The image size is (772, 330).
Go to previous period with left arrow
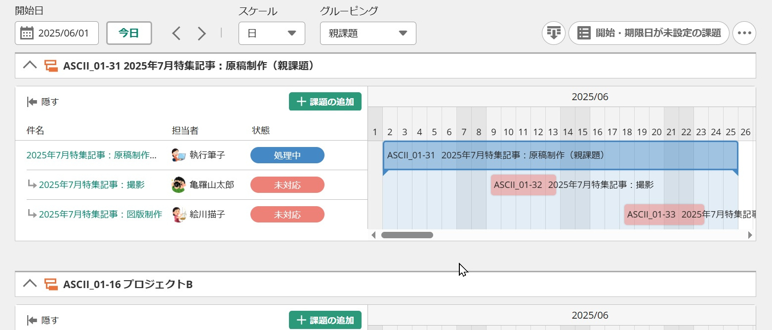click(x=176, y=34)
